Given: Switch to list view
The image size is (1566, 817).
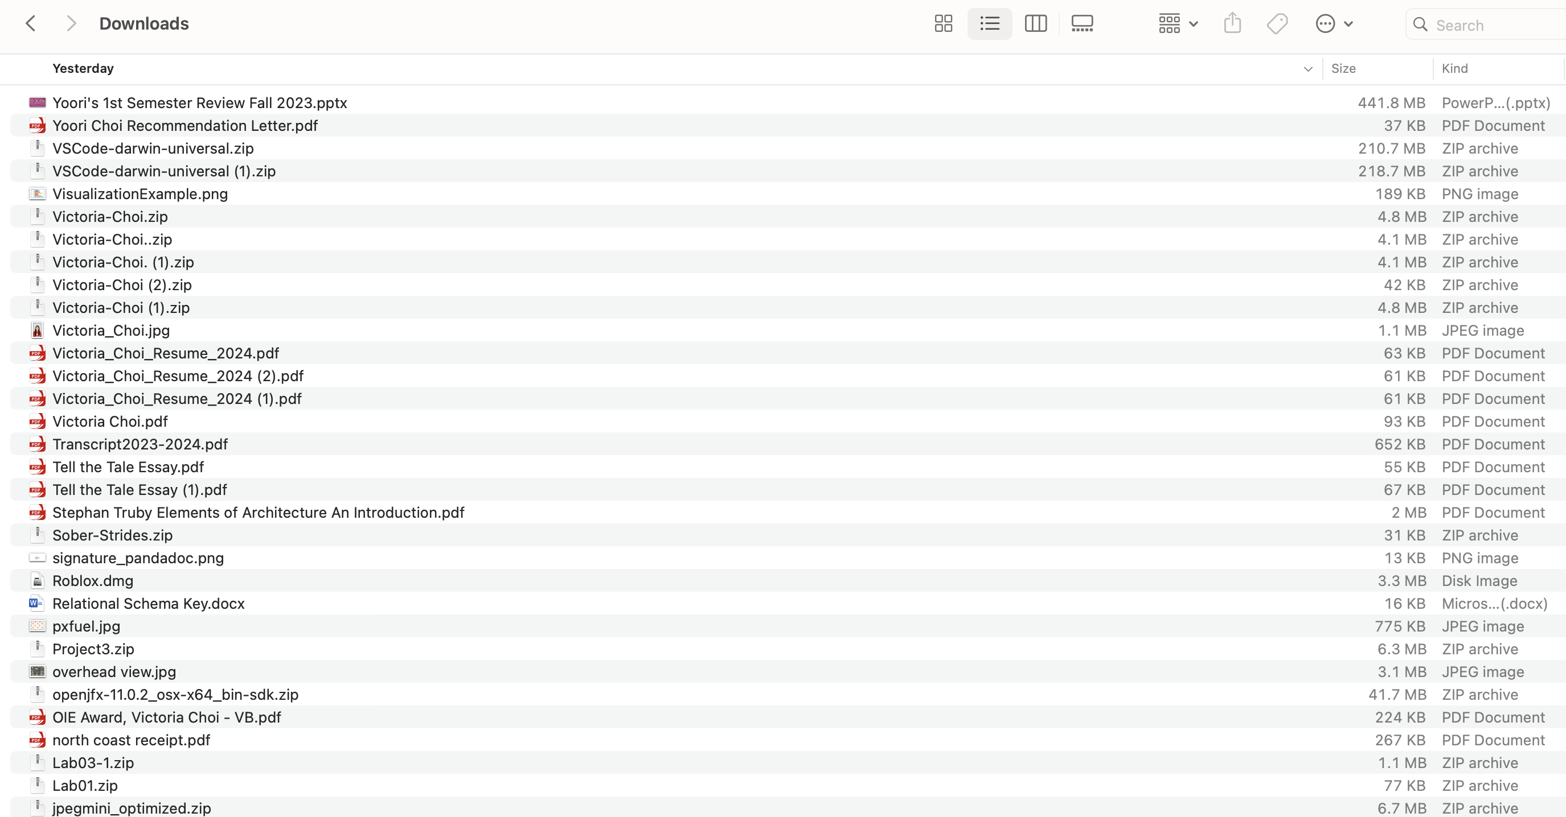Looking at the screenshot, I should 989,23.
